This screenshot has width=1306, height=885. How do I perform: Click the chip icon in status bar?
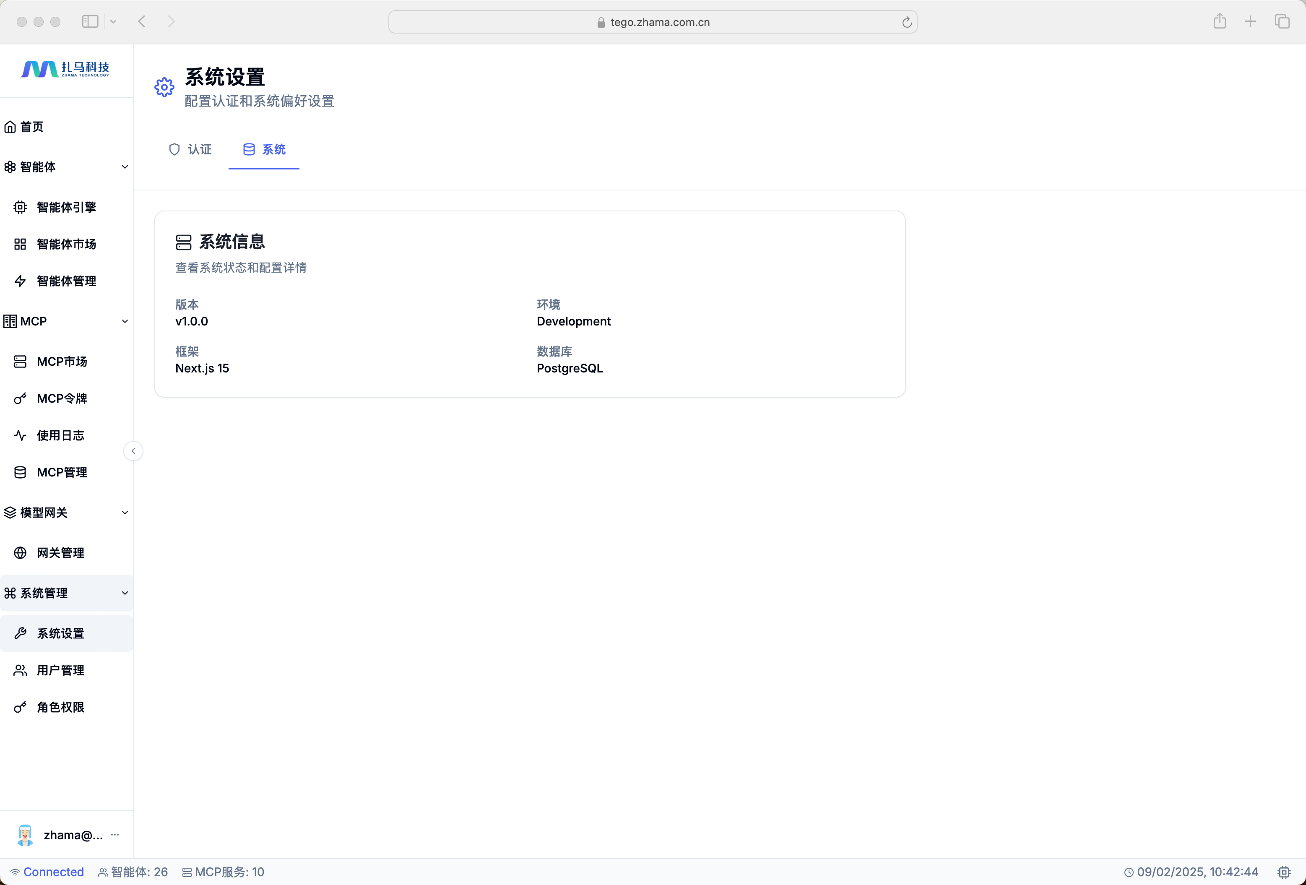tap(1283, 872)
